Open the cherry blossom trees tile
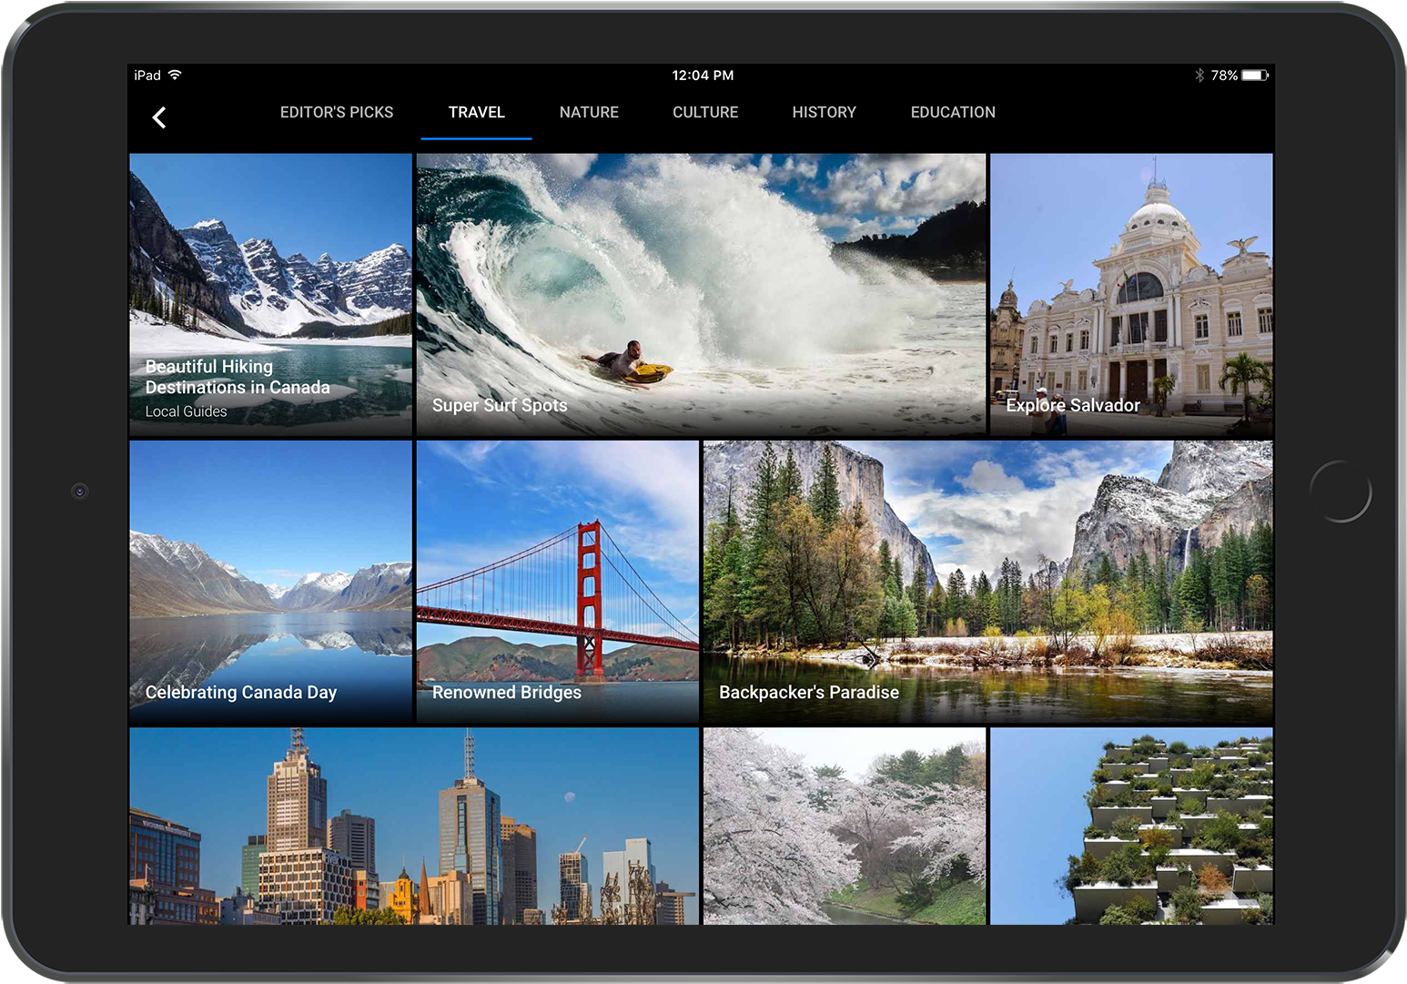Screen dimensions: 1407x984 845,826
